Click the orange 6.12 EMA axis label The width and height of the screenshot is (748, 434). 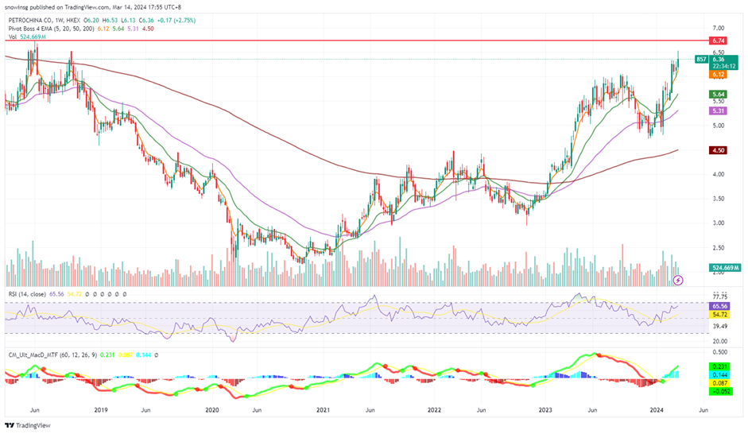(719, 75)
